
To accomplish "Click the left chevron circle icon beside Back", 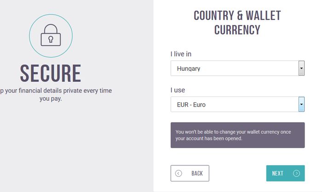I will pyautogui.click(x=178, y=173).
